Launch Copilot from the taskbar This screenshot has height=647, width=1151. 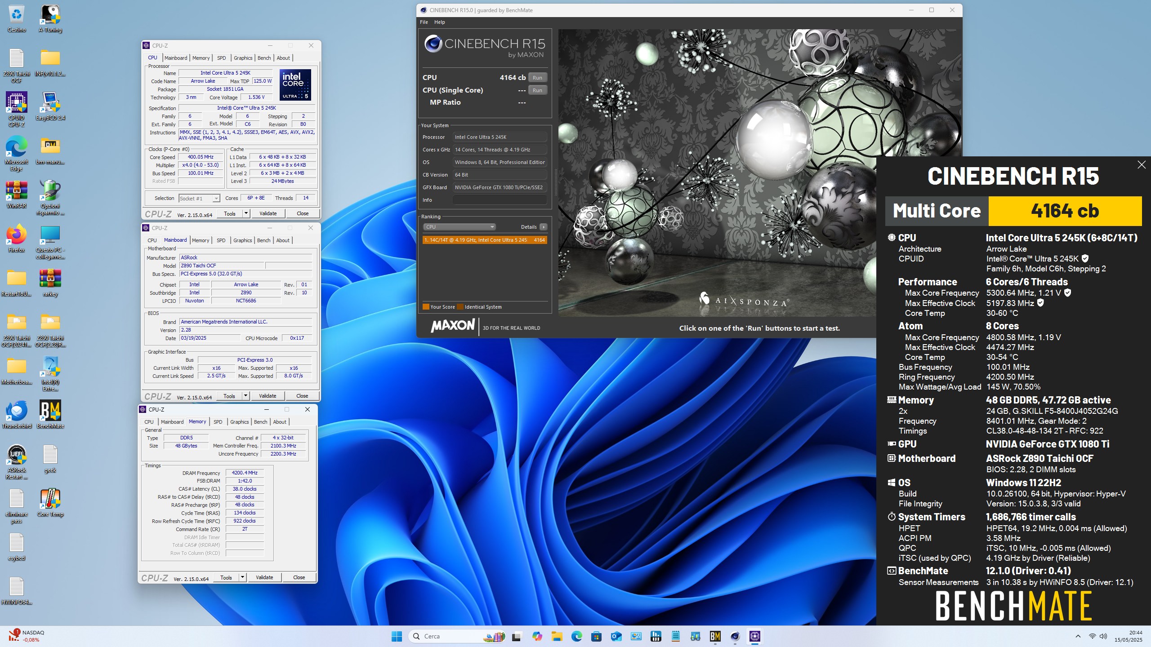537,636
